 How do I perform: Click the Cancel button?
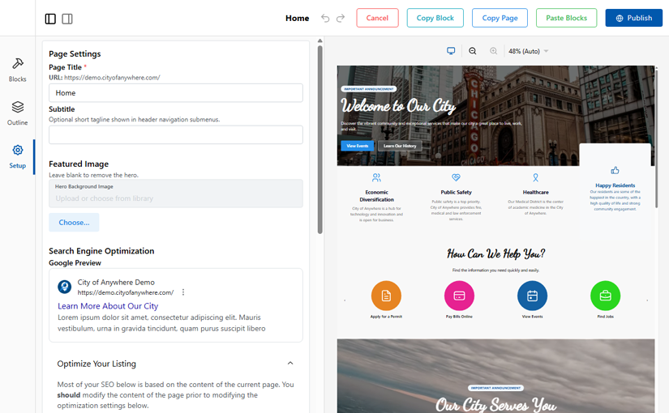(x=377, y=18)
